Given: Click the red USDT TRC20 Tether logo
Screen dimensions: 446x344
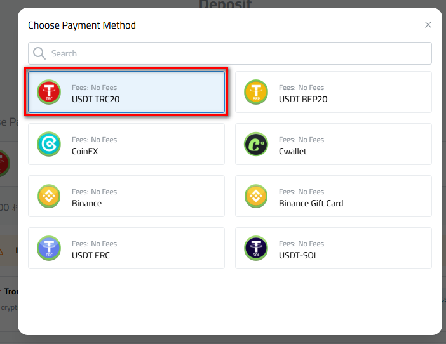Looking at the screenshot, I should 49,93.
